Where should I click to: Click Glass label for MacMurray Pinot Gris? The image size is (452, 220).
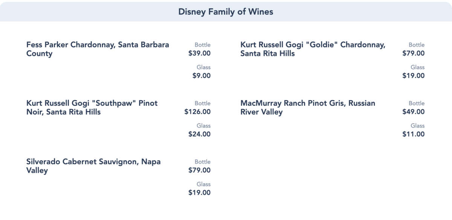417,126
